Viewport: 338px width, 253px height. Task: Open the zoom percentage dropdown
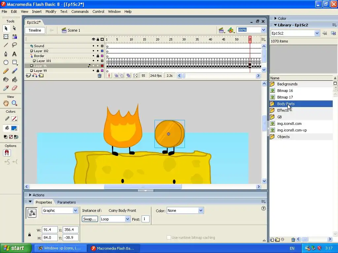click(x=263, y=30)
